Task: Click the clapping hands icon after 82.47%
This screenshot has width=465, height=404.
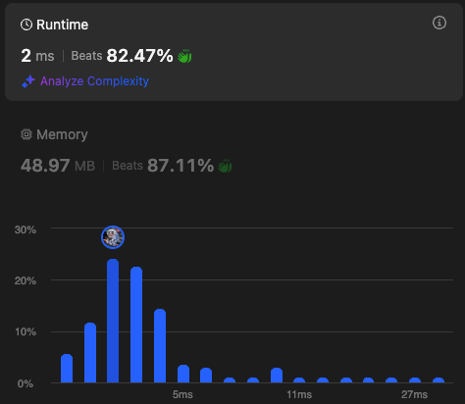Action: [184, 56]
